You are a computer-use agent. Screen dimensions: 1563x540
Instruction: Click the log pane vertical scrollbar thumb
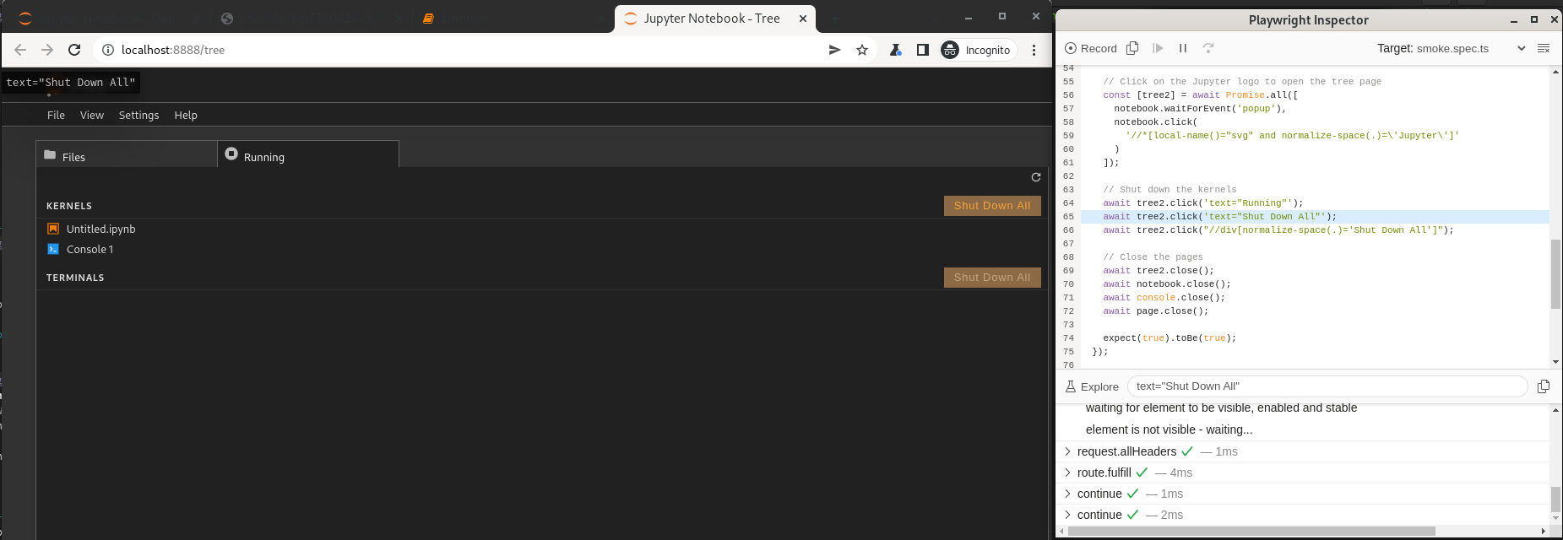pos(1555,499)
